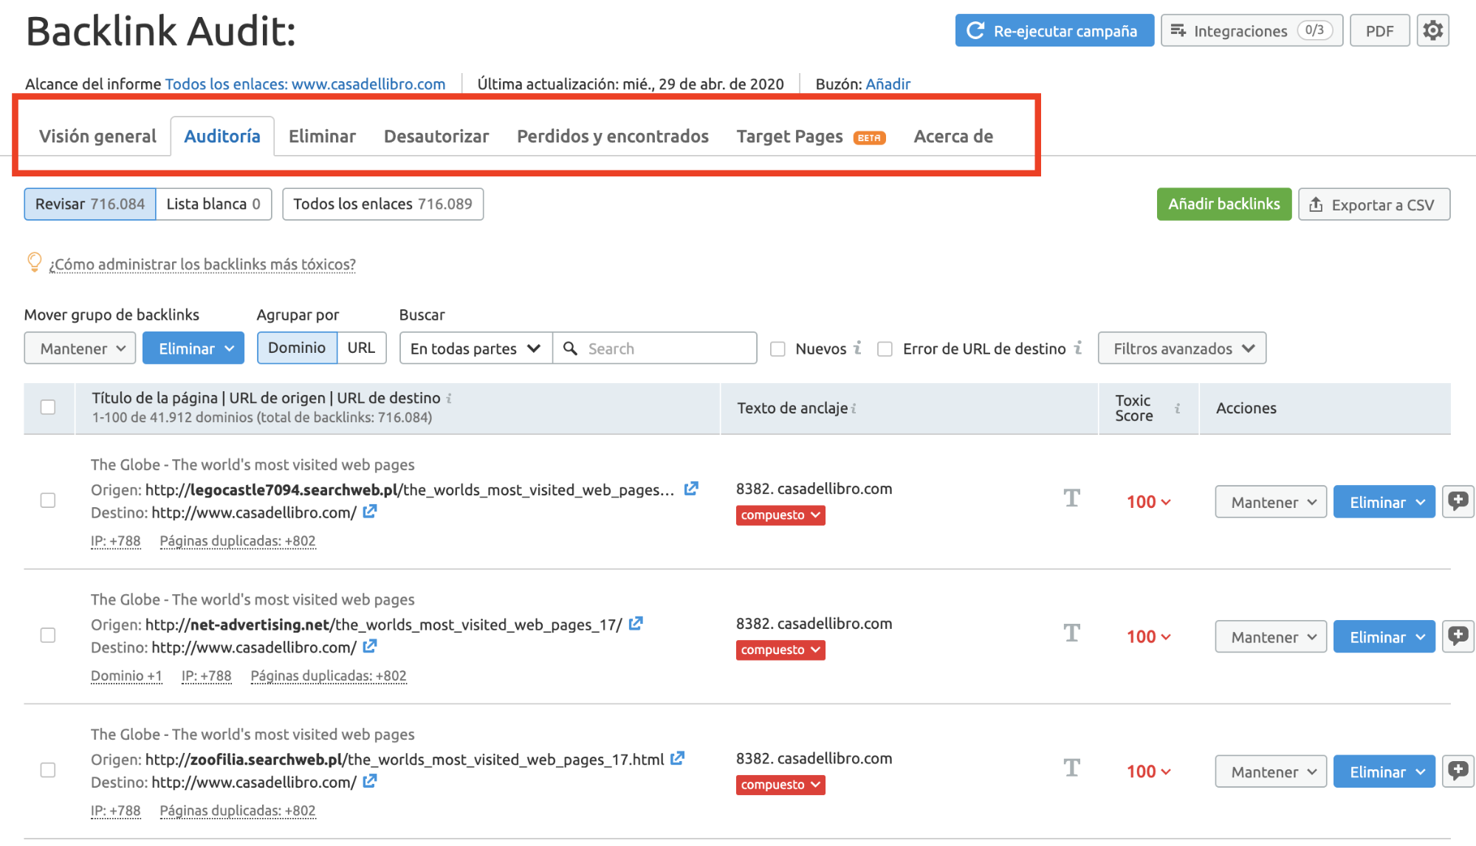Viewport: 1476px width, 846px height.
Task: Expand the first row's red 100 toxic score
Action: 1148,502
